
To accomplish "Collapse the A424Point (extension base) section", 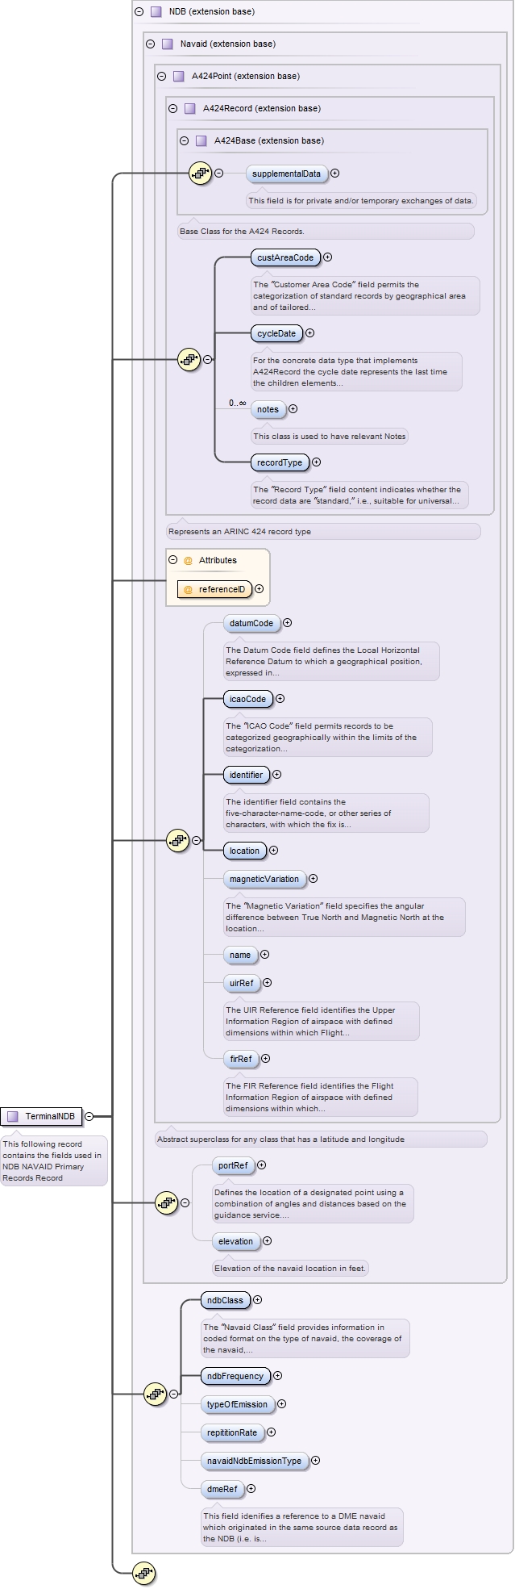I will coord(161,77).
